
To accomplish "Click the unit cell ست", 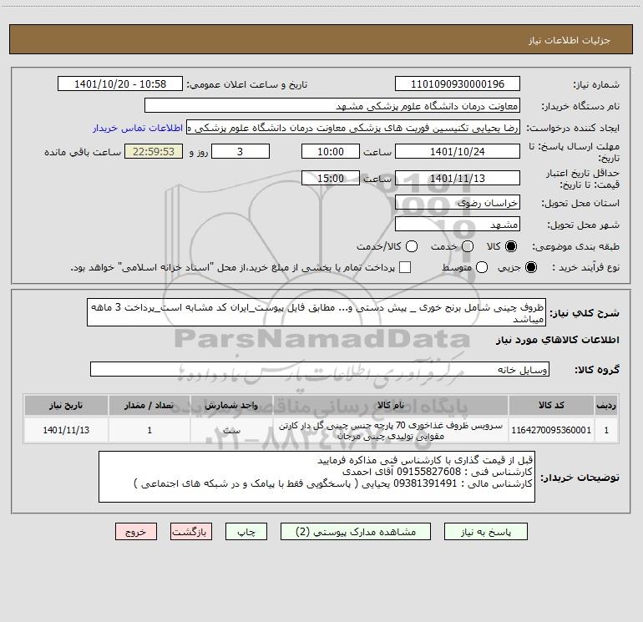I will click(231, 430).
